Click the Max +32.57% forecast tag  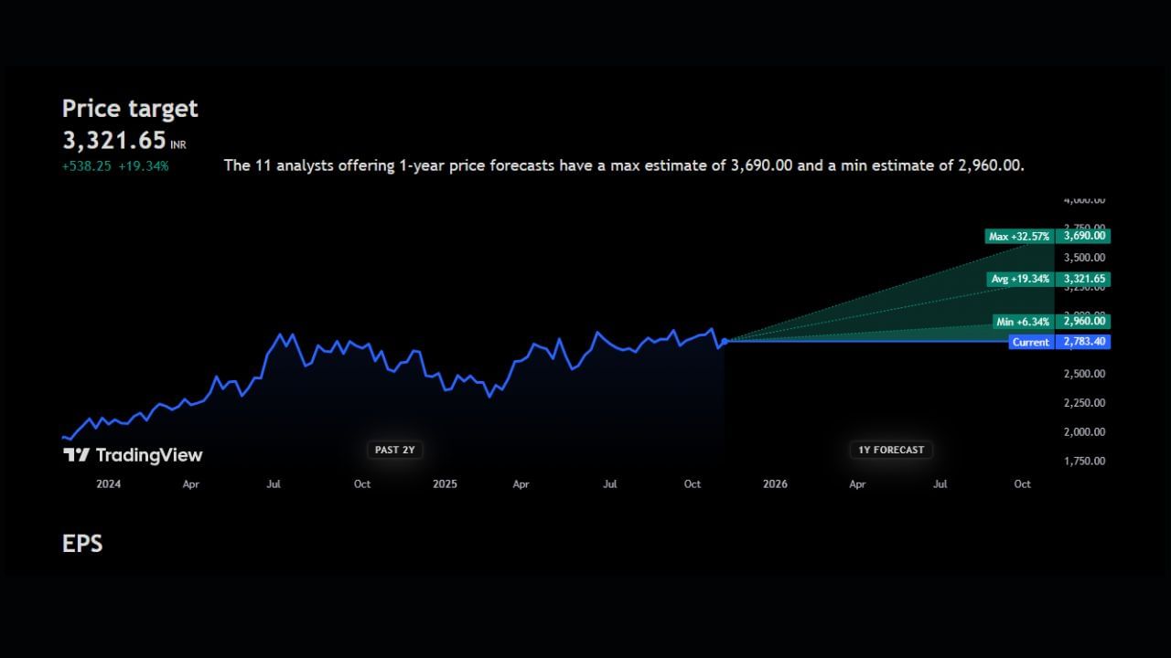point(1019,237)
